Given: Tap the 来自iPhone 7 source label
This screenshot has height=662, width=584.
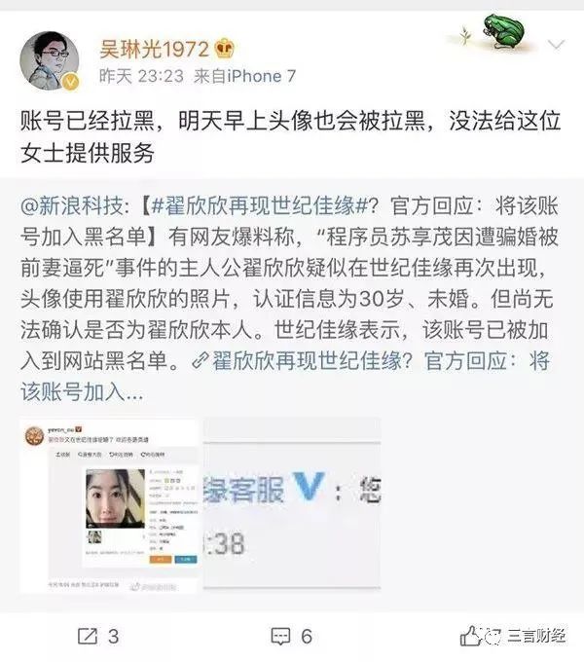Looking at the screenshot, I should 244,76.
